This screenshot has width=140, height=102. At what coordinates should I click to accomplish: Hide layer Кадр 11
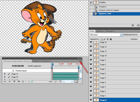pos(91,51)
